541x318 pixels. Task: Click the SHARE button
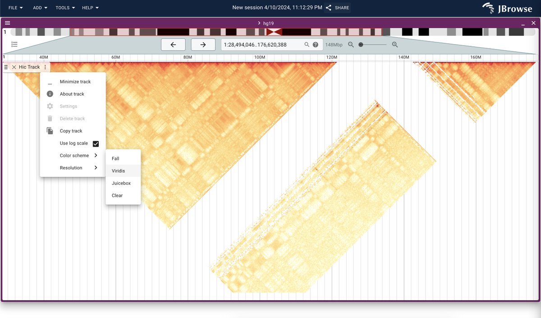(x=337, y=8)
